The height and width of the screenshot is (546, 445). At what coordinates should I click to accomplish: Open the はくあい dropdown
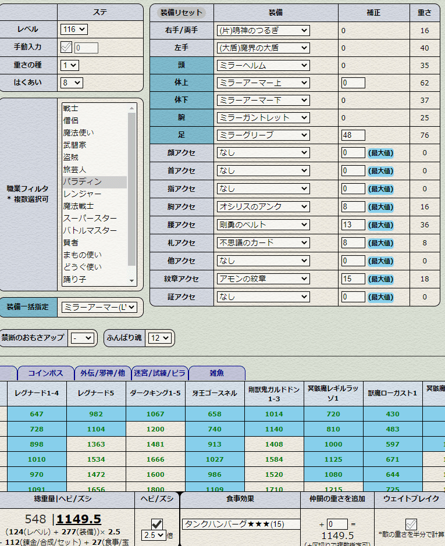click(x=72, y=83)
